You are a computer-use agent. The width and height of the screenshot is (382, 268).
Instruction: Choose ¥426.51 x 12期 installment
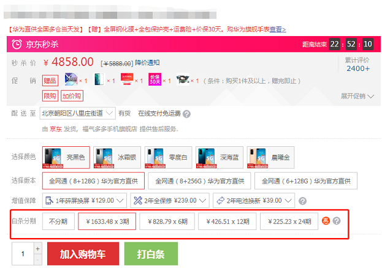pos(227,221)
